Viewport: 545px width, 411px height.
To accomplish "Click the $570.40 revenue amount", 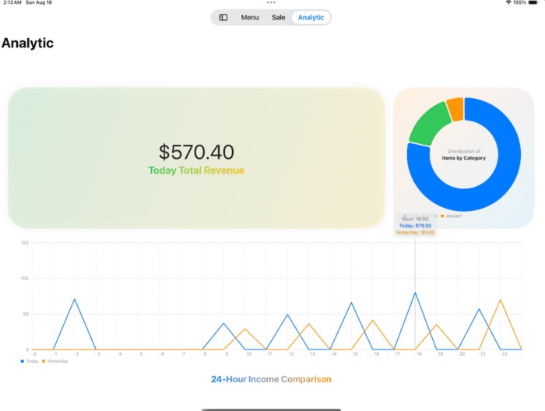I will click(x=196, y=152).
